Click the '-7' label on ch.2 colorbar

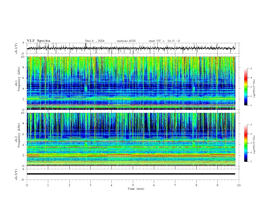pos(250,162)
